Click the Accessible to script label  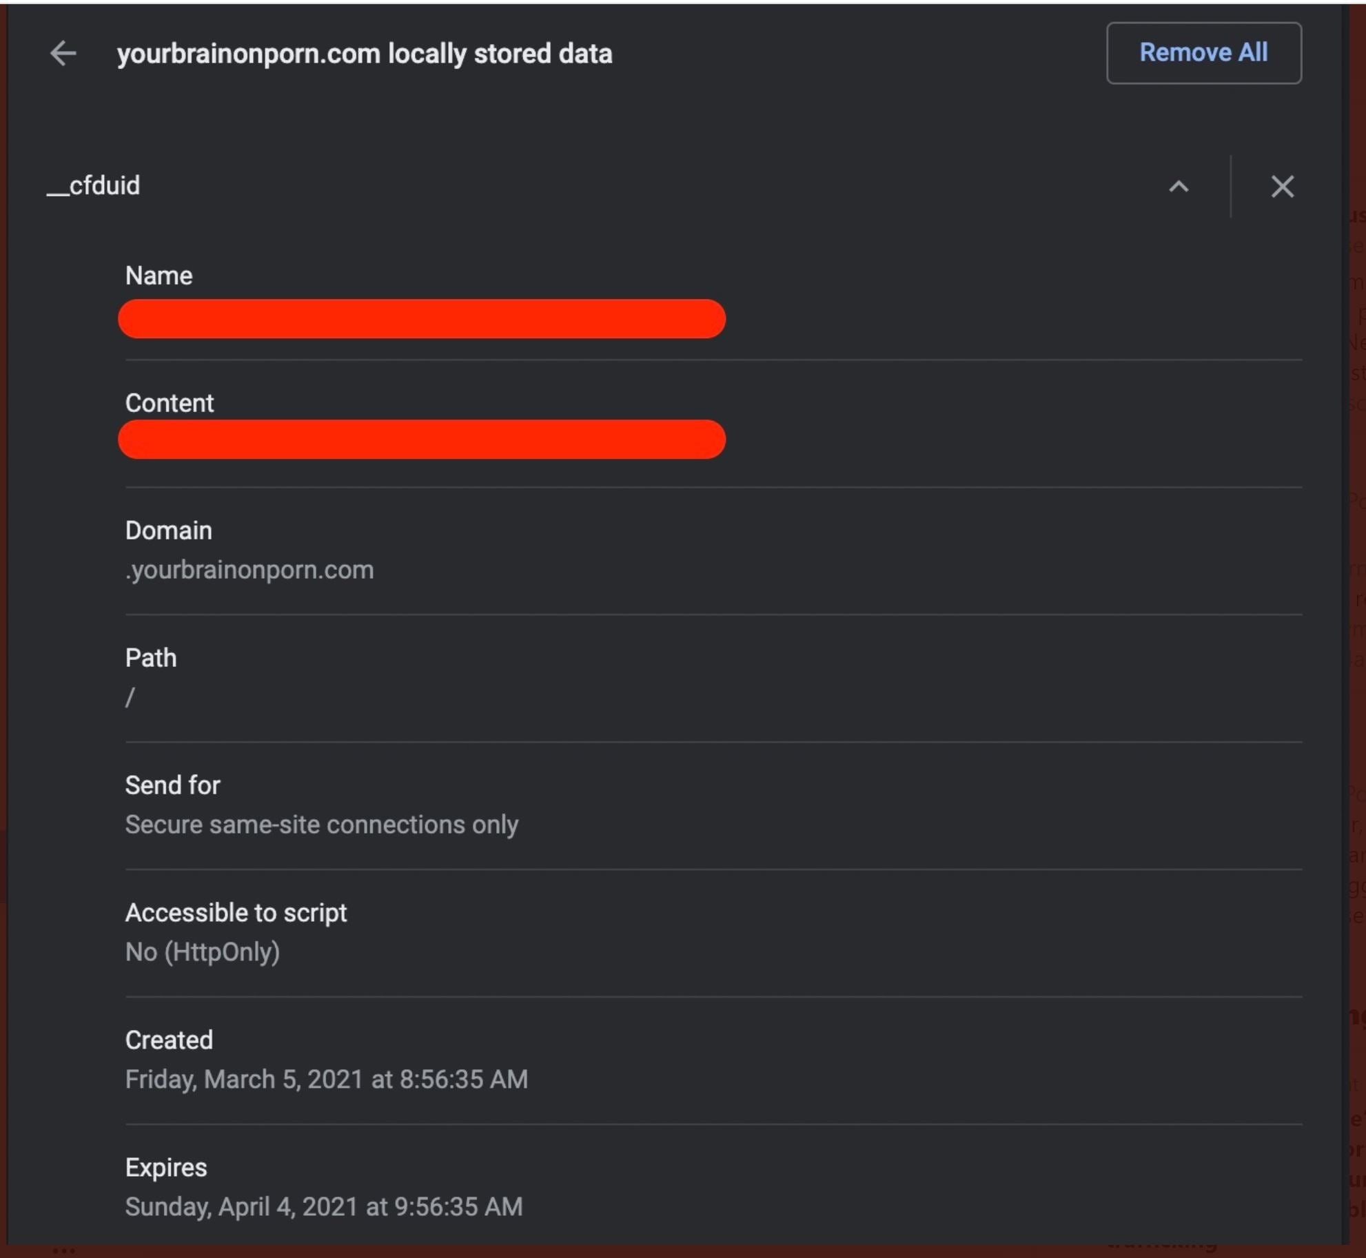236,913
